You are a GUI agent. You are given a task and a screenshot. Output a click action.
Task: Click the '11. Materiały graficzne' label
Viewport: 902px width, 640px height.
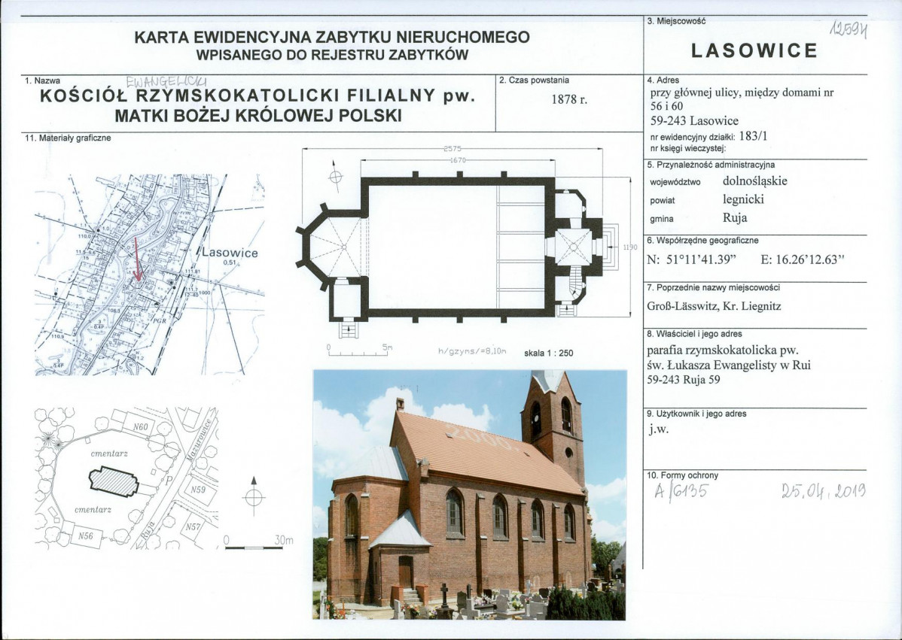68,138
